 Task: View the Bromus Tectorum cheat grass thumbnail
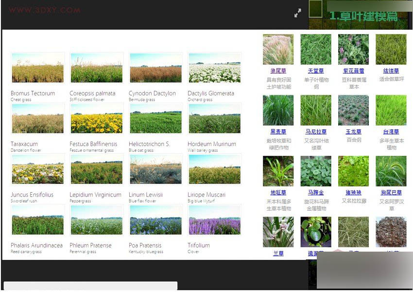point(37,68)
